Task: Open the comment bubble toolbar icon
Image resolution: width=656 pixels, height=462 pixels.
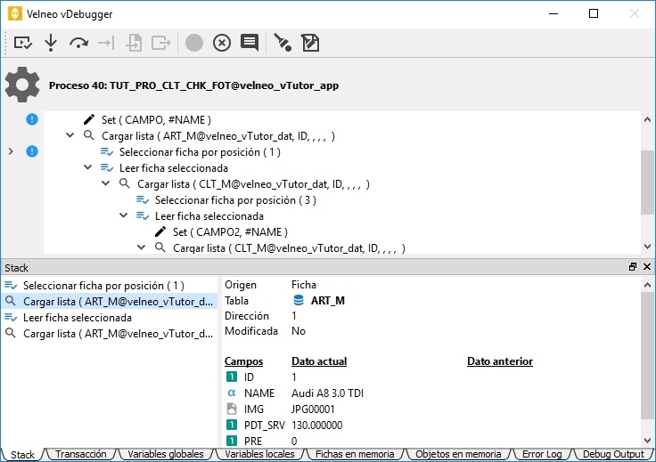Action: pos(250,42)
